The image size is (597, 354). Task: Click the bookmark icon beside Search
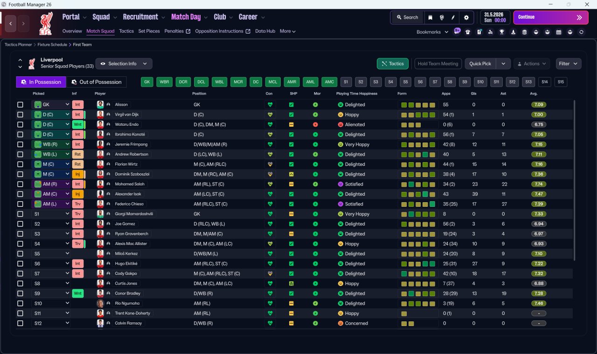point(430,17)
